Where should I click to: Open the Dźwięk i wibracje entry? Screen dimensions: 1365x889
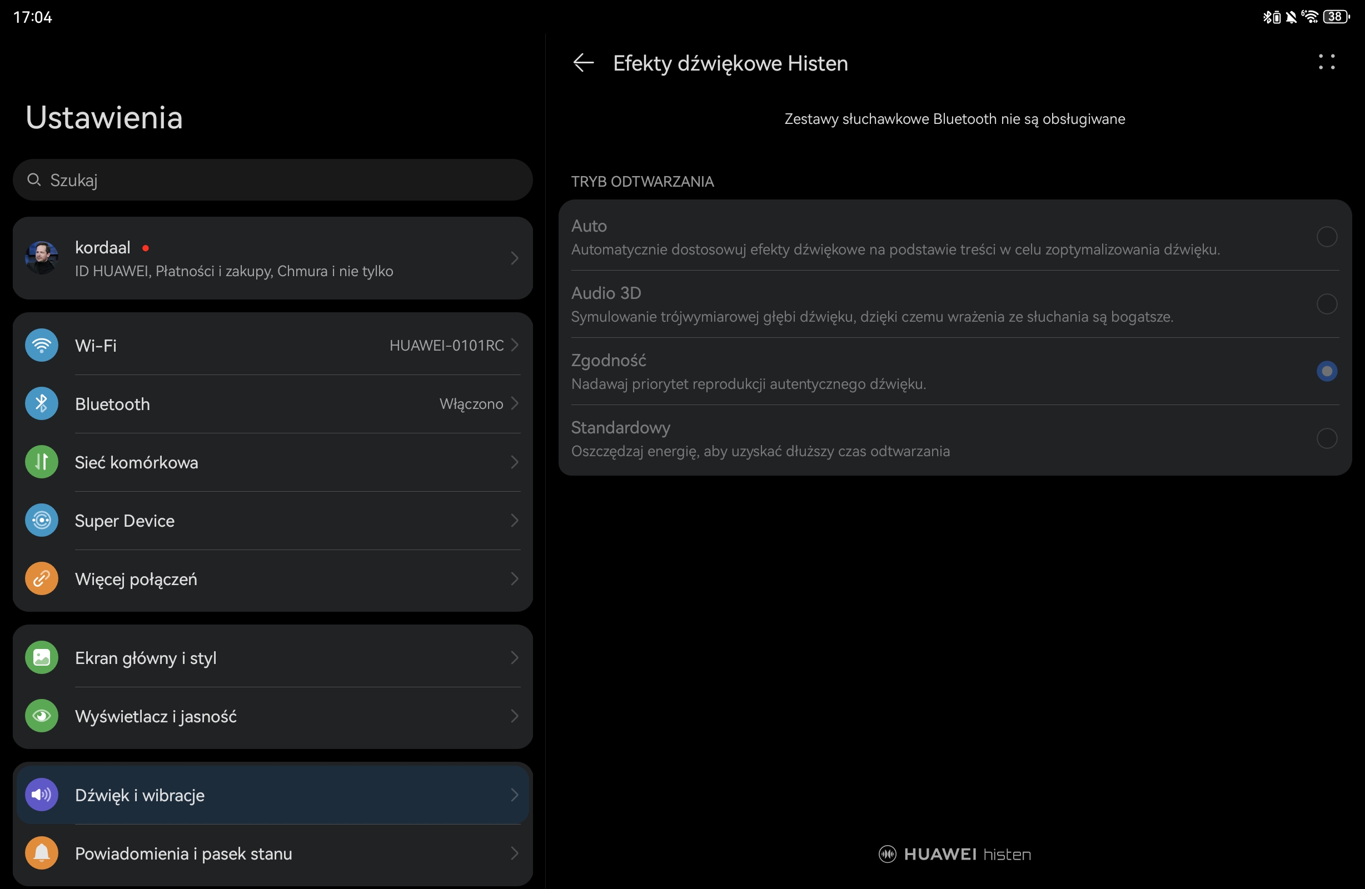point(272,795)
